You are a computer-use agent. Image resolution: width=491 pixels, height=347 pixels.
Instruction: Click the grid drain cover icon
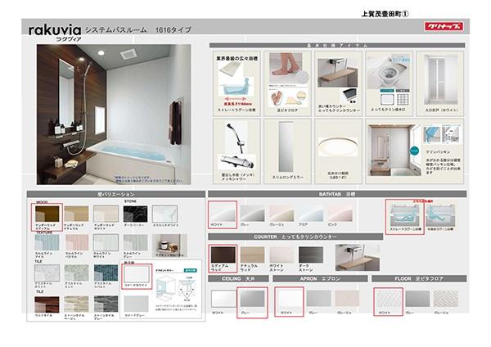pyautogui.click(x=403, y=99)
